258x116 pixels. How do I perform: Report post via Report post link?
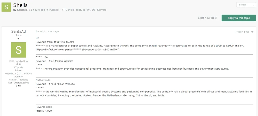click(242, 32)
